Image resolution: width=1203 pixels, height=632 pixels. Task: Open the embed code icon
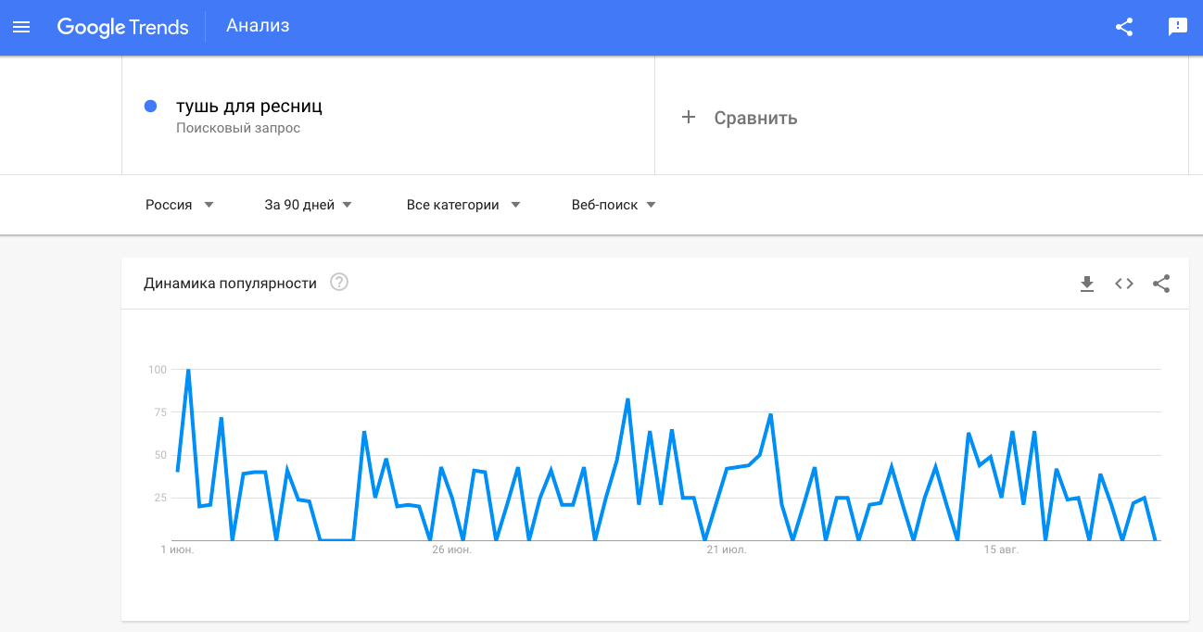click(x=1124, y=284)
